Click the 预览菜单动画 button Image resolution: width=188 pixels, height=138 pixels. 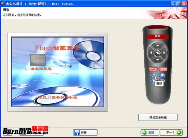click(x=158, y=117)
